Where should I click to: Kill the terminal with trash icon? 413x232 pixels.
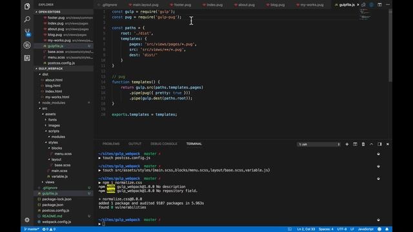[x=363, y=144]
